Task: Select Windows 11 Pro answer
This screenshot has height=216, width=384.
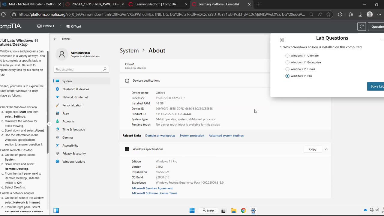Action: (287, 76)
